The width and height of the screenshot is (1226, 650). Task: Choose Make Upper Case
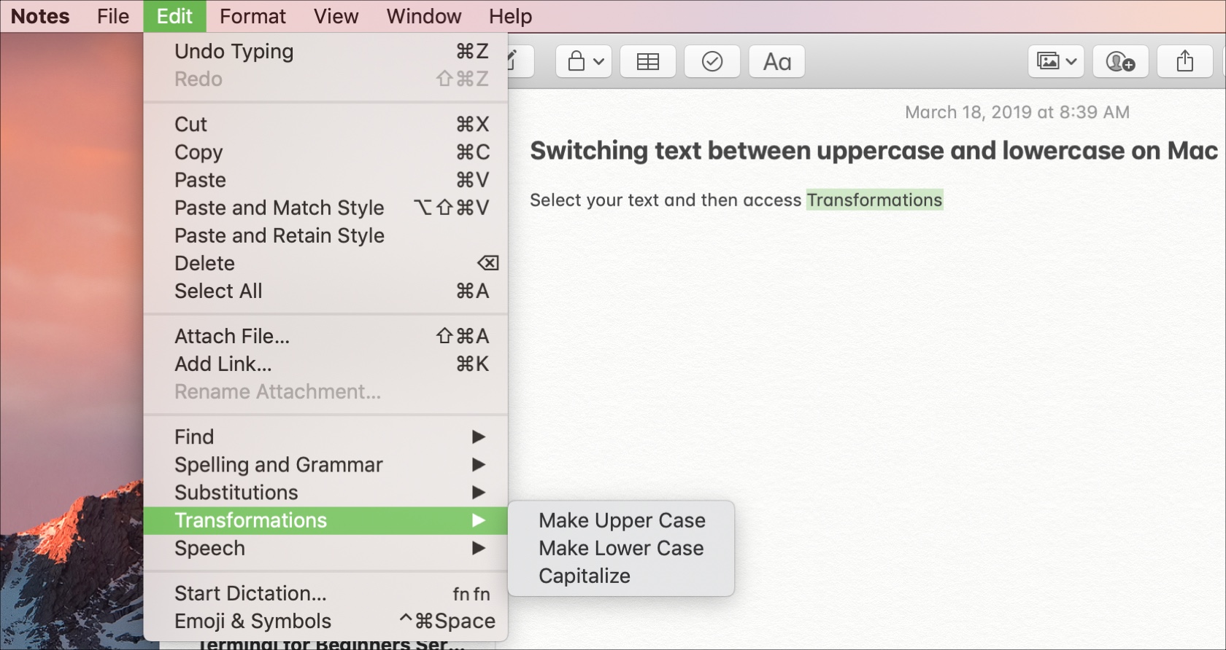(622, 520)
